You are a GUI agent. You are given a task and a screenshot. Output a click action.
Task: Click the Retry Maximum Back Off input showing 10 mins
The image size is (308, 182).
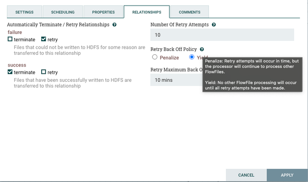[x=176, y=80]
